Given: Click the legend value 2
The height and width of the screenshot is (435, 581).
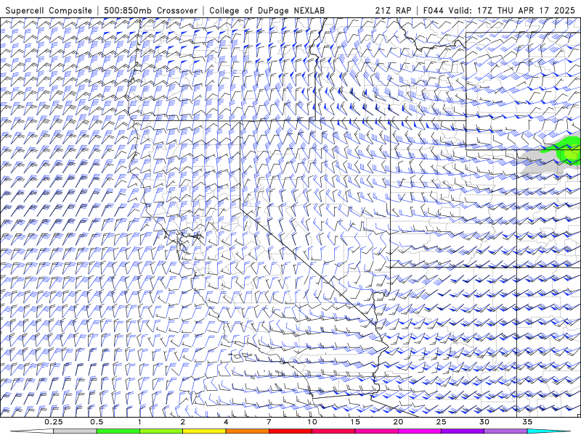Looking at the screenshot, I should 183,422.
